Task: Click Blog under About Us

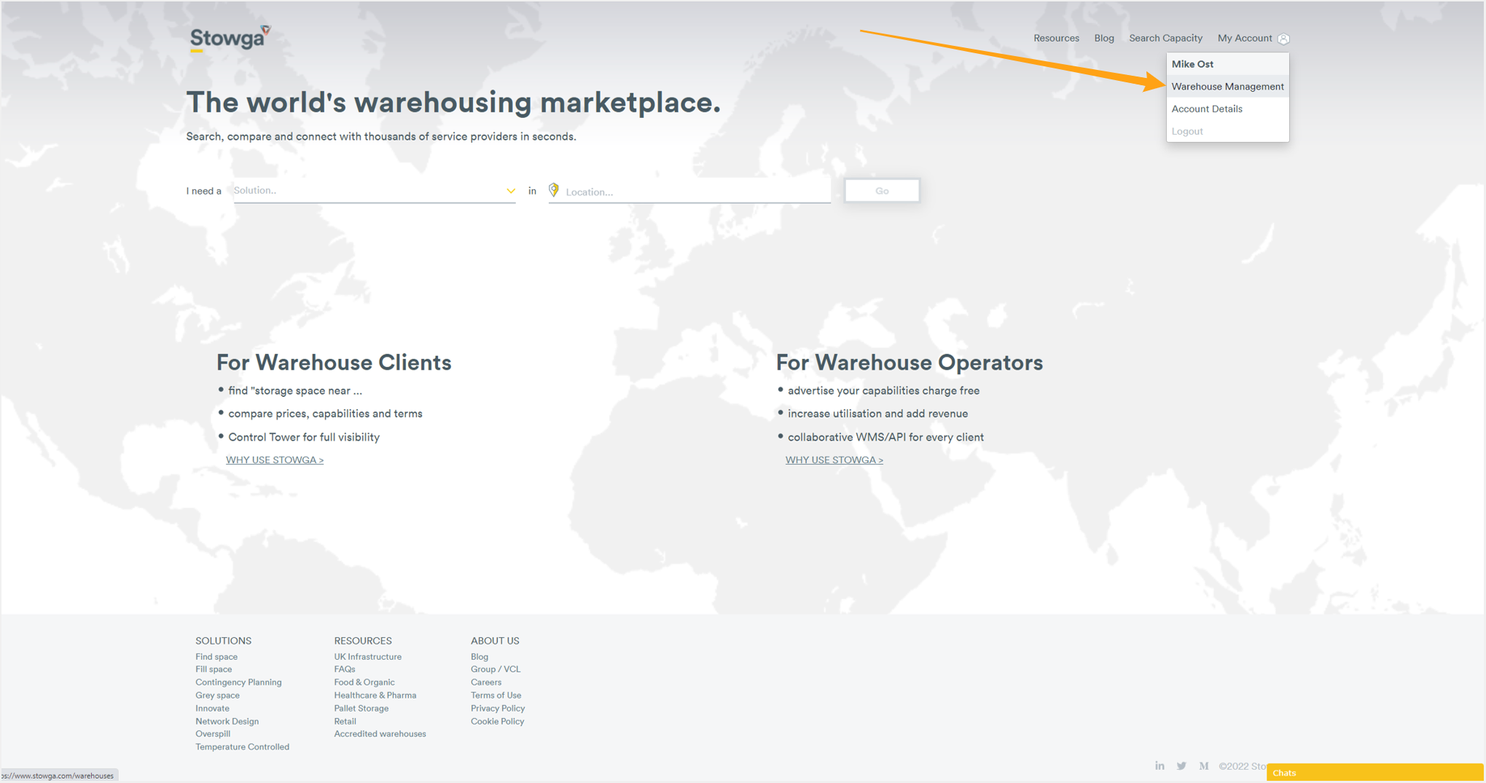Action: [x=480, y=656]
